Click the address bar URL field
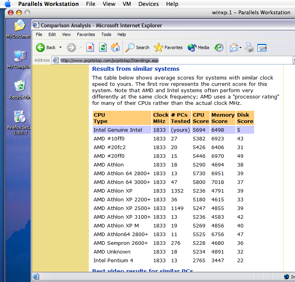The height and width of the screenshot is (282, 295). [x=174, y=60]
